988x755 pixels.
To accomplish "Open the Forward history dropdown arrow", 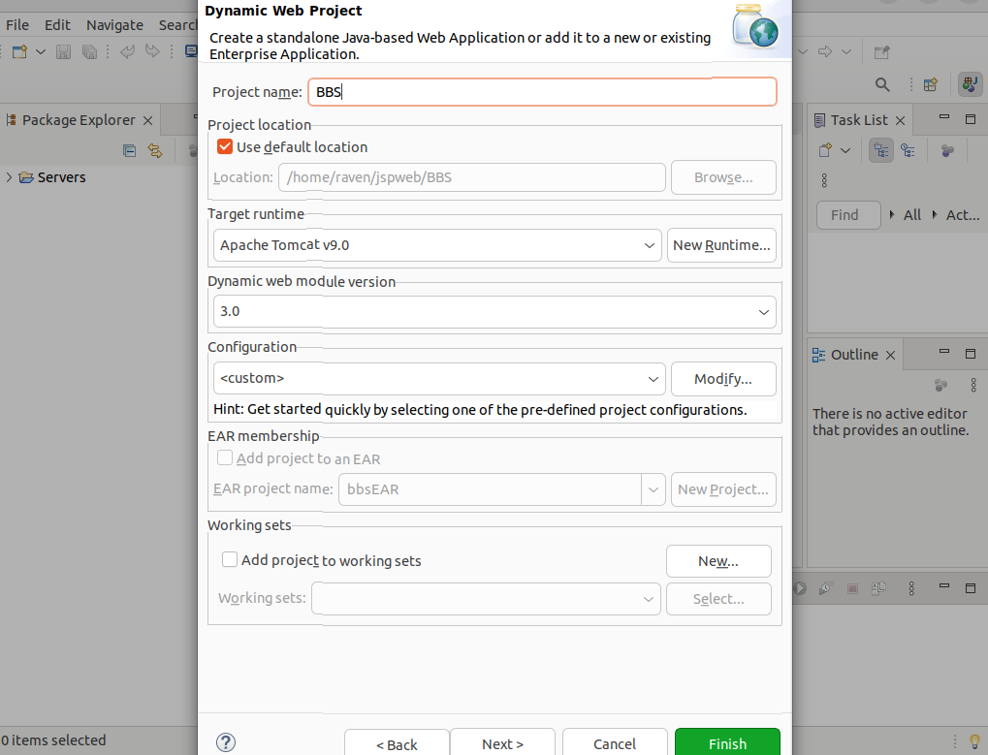I will [x=846, y=51].
